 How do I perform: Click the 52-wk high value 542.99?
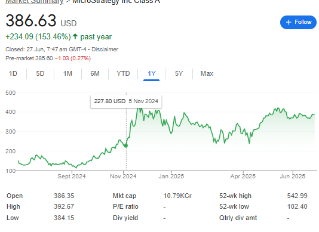pyautogui.click(x=297, y=196)
